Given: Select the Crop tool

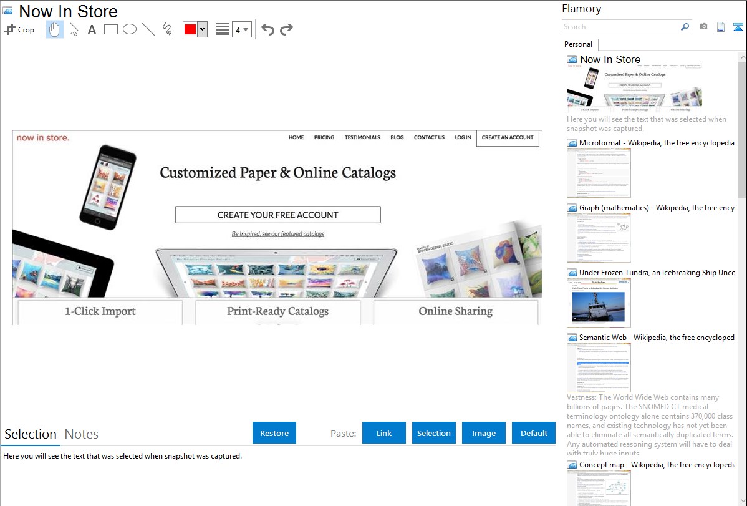Looking at the screenshot, I should pyautogui.click(x=19, y=29).
